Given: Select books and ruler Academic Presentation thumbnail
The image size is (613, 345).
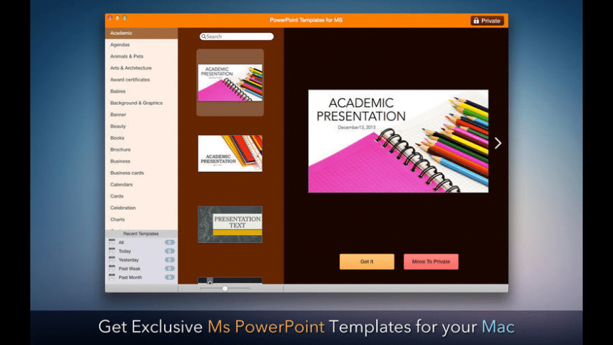Looking at the screenshot, I should point(230,153).
